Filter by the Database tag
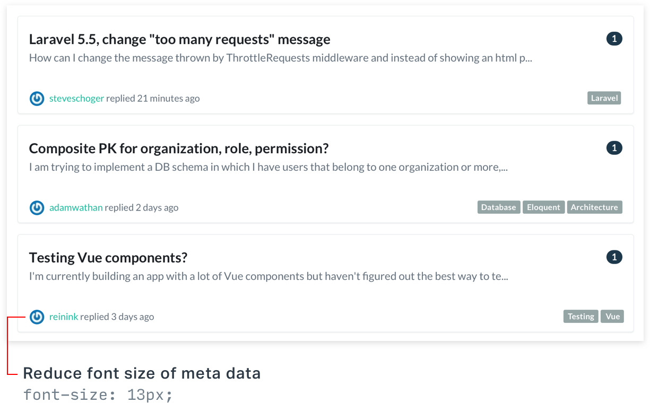 (x=499, y=207)
